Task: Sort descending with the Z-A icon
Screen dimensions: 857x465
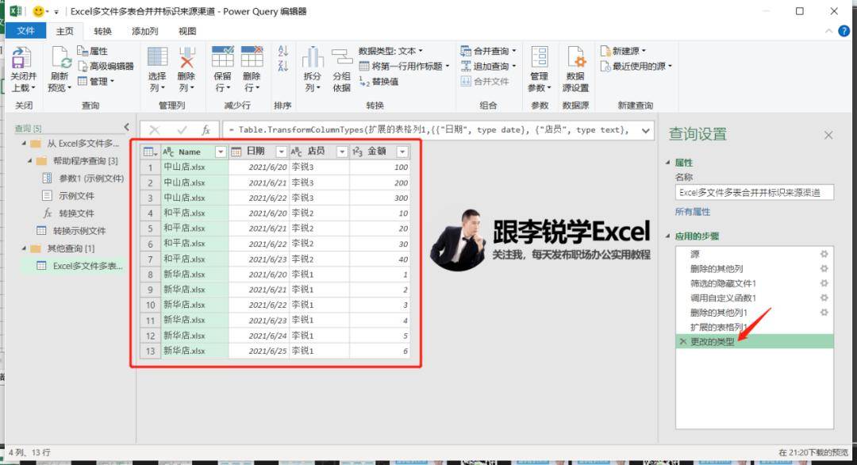Action: tap(282, 66)
